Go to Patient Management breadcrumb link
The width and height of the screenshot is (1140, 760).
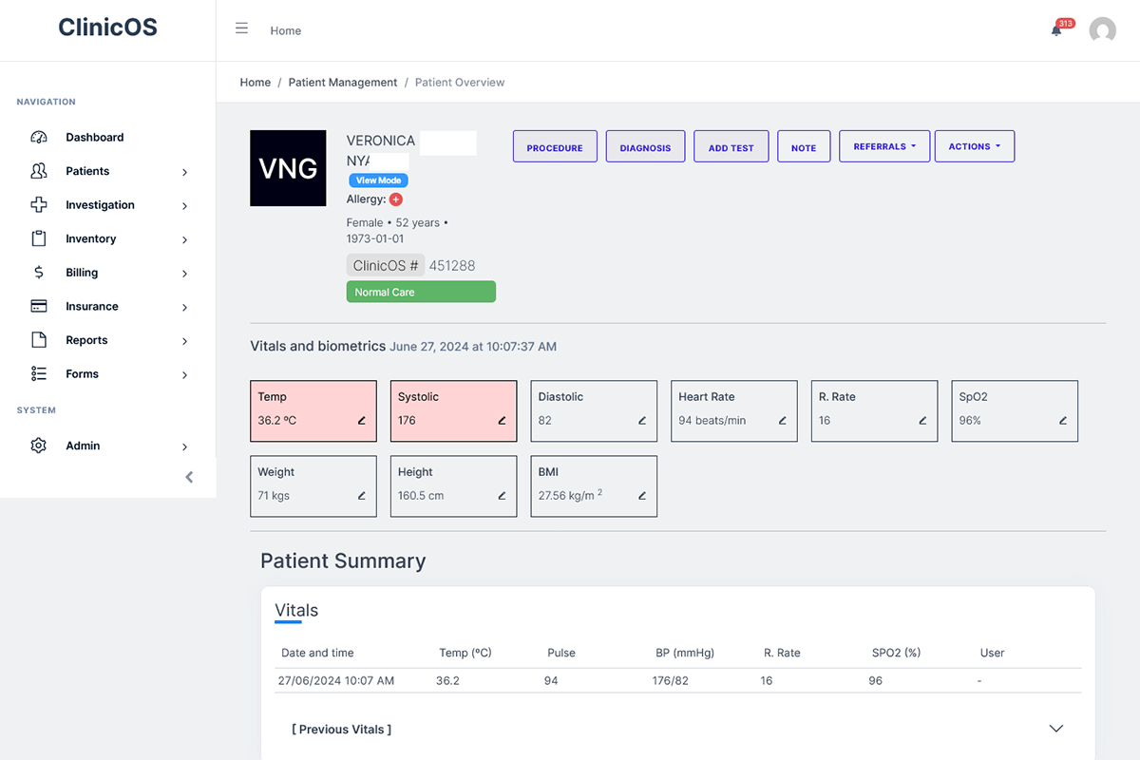coord(343,83)
